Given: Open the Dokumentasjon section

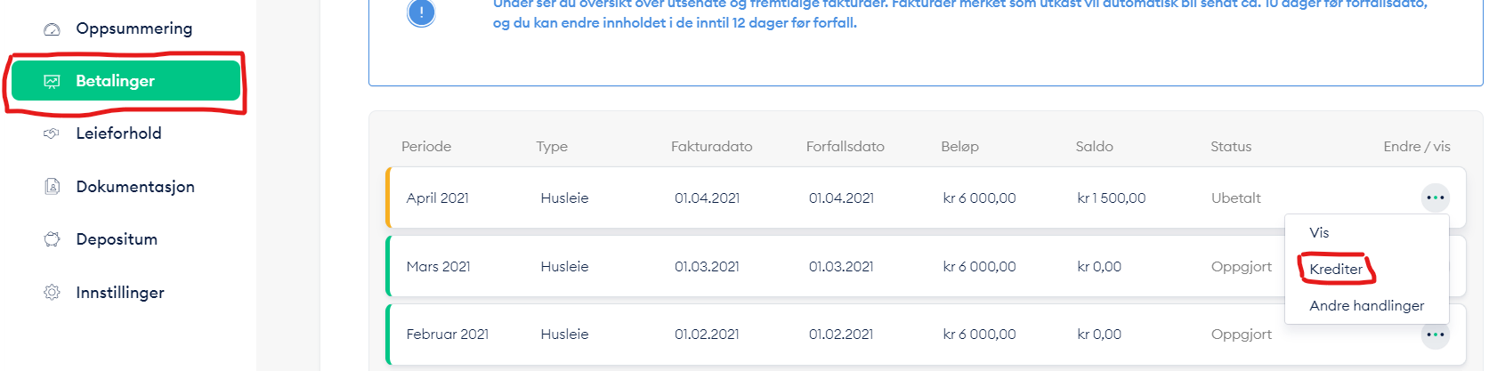Looking at the screenshot, I should coord(135,187).
